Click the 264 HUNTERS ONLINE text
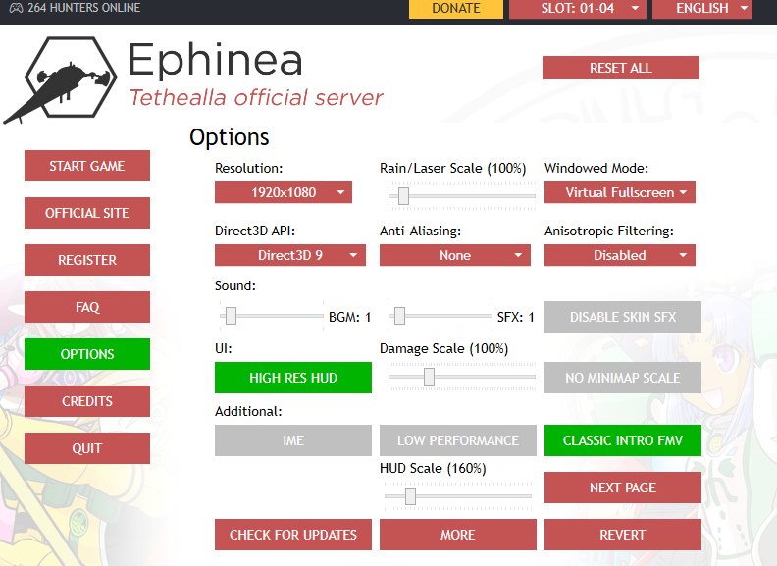The width and height of the screenshot is (777, 566). (x=83, y=8)
